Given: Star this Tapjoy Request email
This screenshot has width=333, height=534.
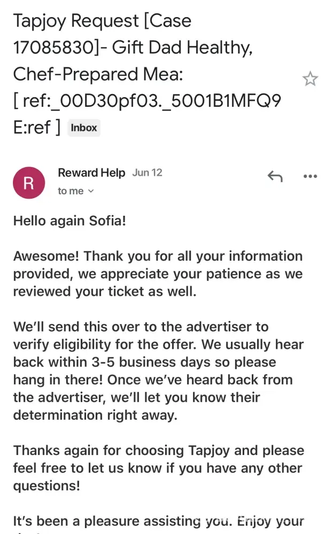Looking at the screenshot, I should (x=310, y=80).
